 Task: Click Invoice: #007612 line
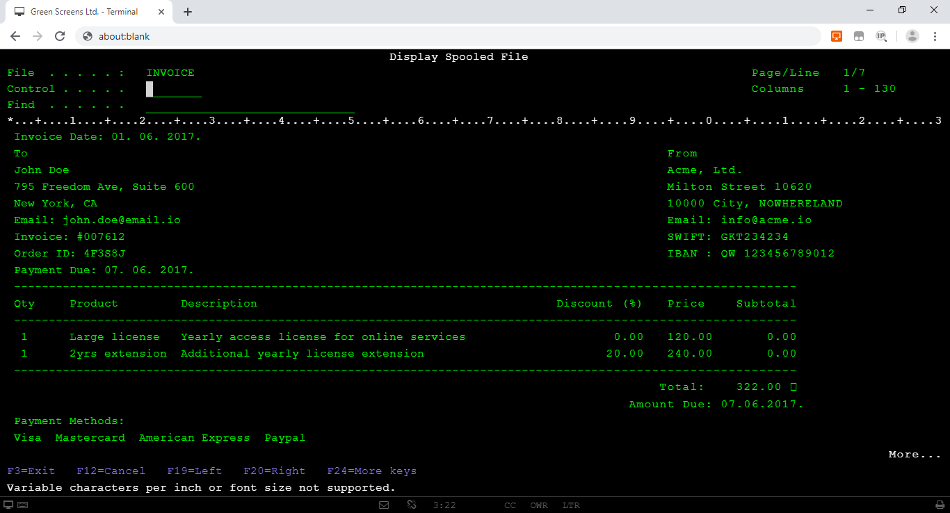click(x=70, y=237)
